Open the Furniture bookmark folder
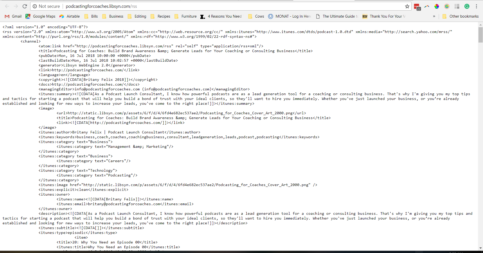This screenshot has height=253, width=483. coord(185,16)
